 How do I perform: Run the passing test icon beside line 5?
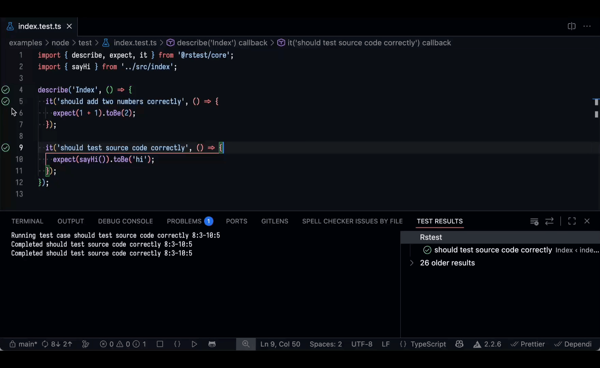coord(5,101)
